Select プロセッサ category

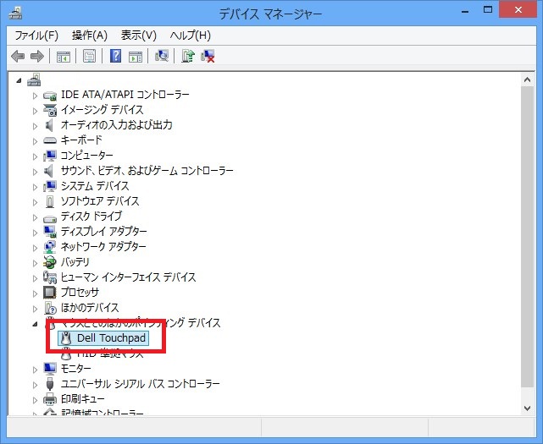click(80, 293)
